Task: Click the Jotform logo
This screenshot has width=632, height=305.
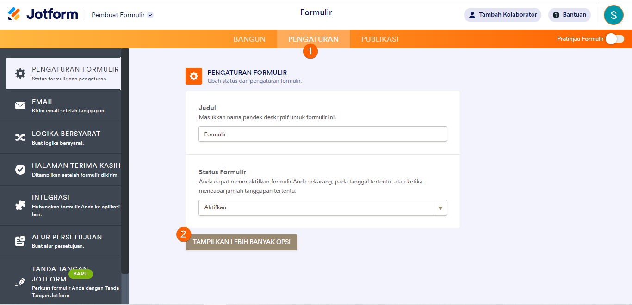Action: tap(43, 14)
